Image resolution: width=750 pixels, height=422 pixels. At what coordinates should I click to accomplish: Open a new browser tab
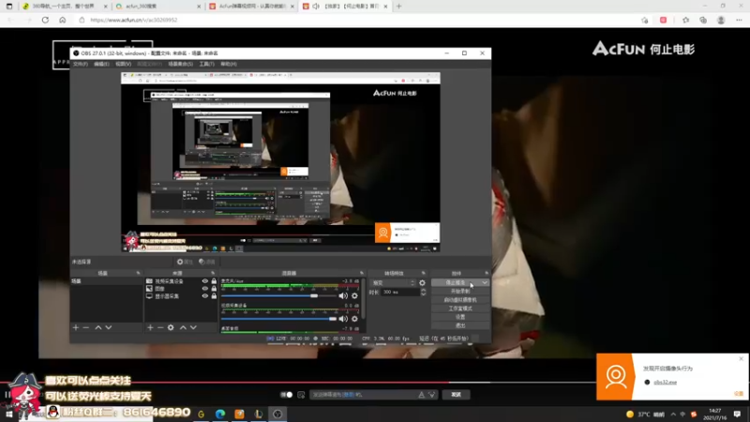coord(399,7)
